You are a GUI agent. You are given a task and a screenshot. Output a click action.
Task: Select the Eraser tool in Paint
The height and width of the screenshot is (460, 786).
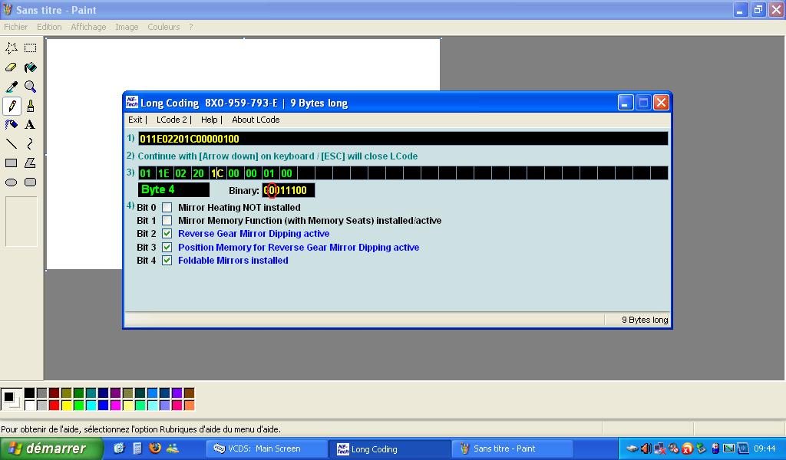coord(12,67)
